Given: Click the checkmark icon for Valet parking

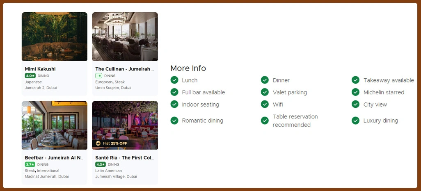Looking at the screenshot, I should (265, 92).
